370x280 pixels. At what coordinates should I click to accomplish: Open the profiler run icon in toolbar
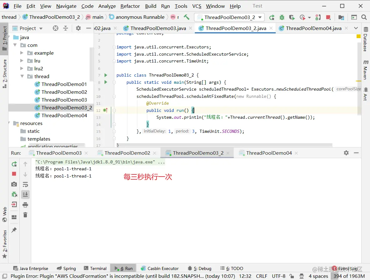pyautogui.click(x=302, y=17)
